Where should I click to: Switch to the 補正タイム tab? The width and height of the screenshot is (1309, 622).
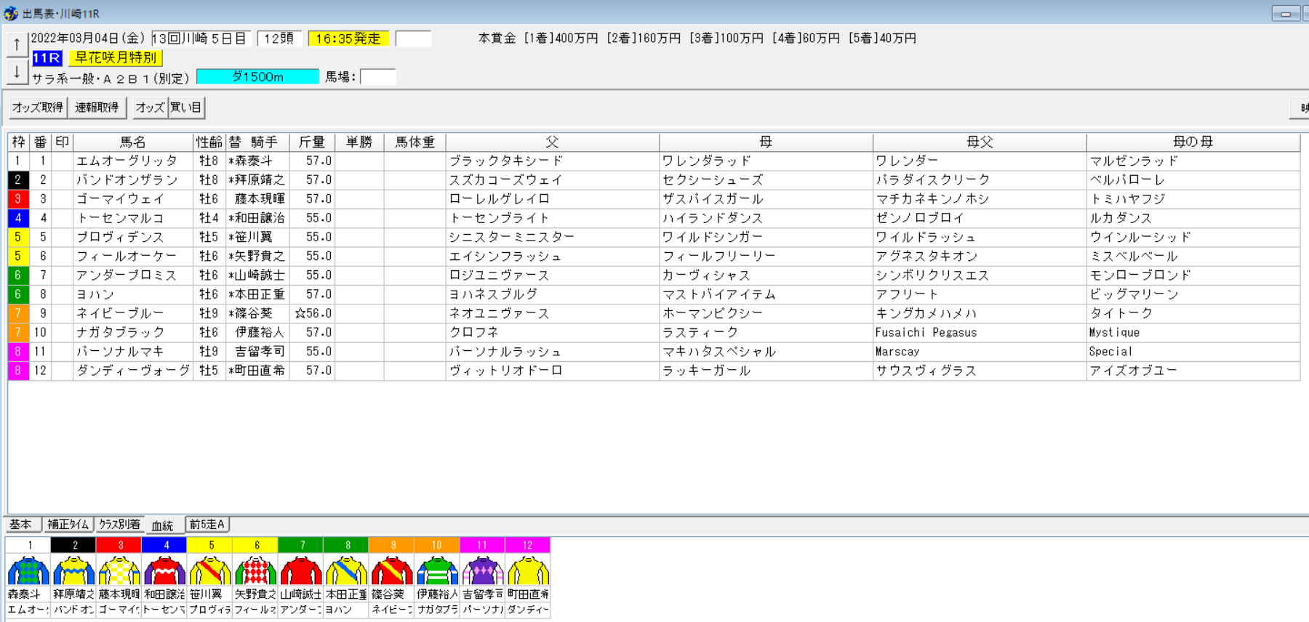[x=68, y=524]
